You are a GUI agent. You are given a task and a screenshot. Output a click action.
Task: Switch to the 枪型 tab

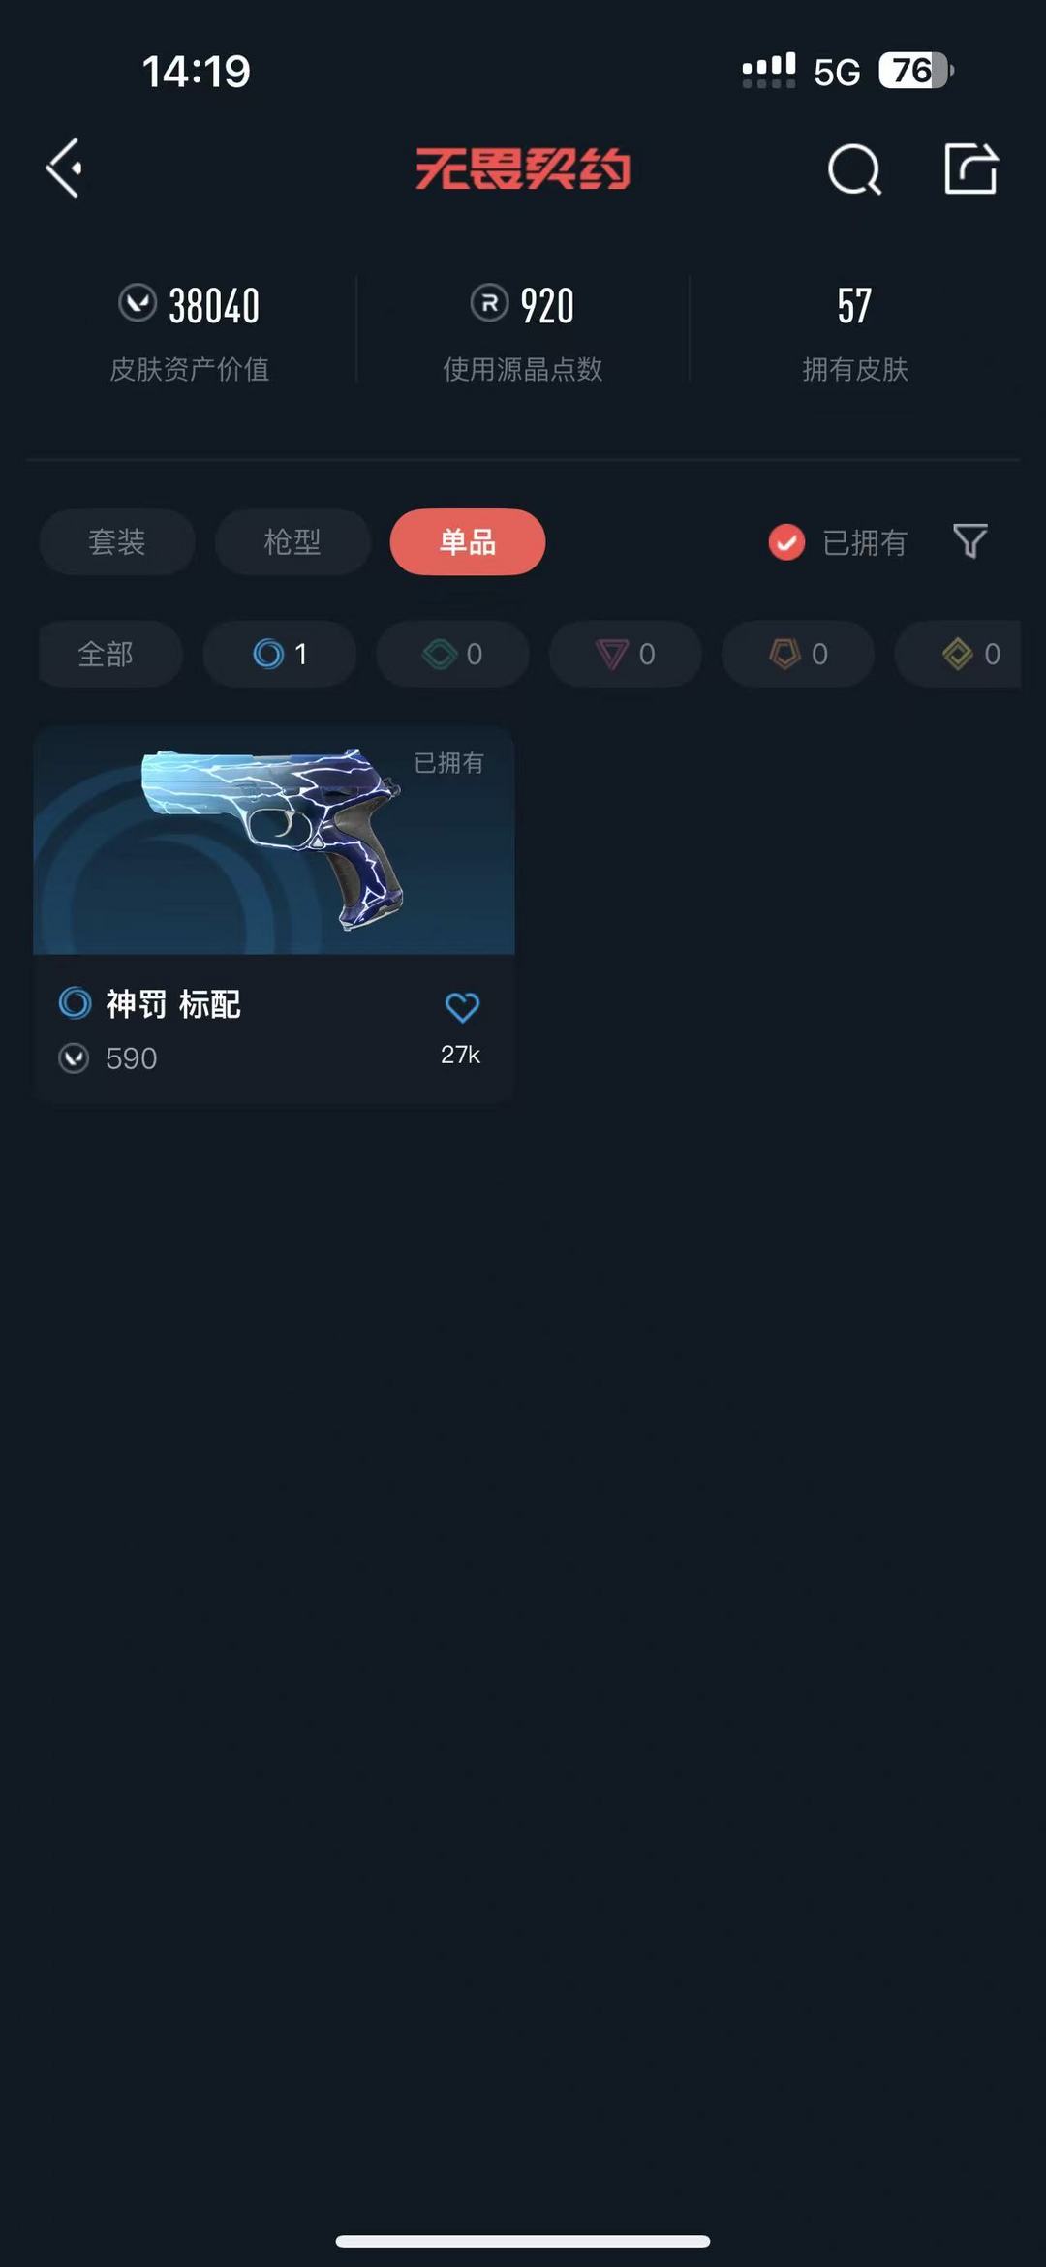tap(292, 541)
